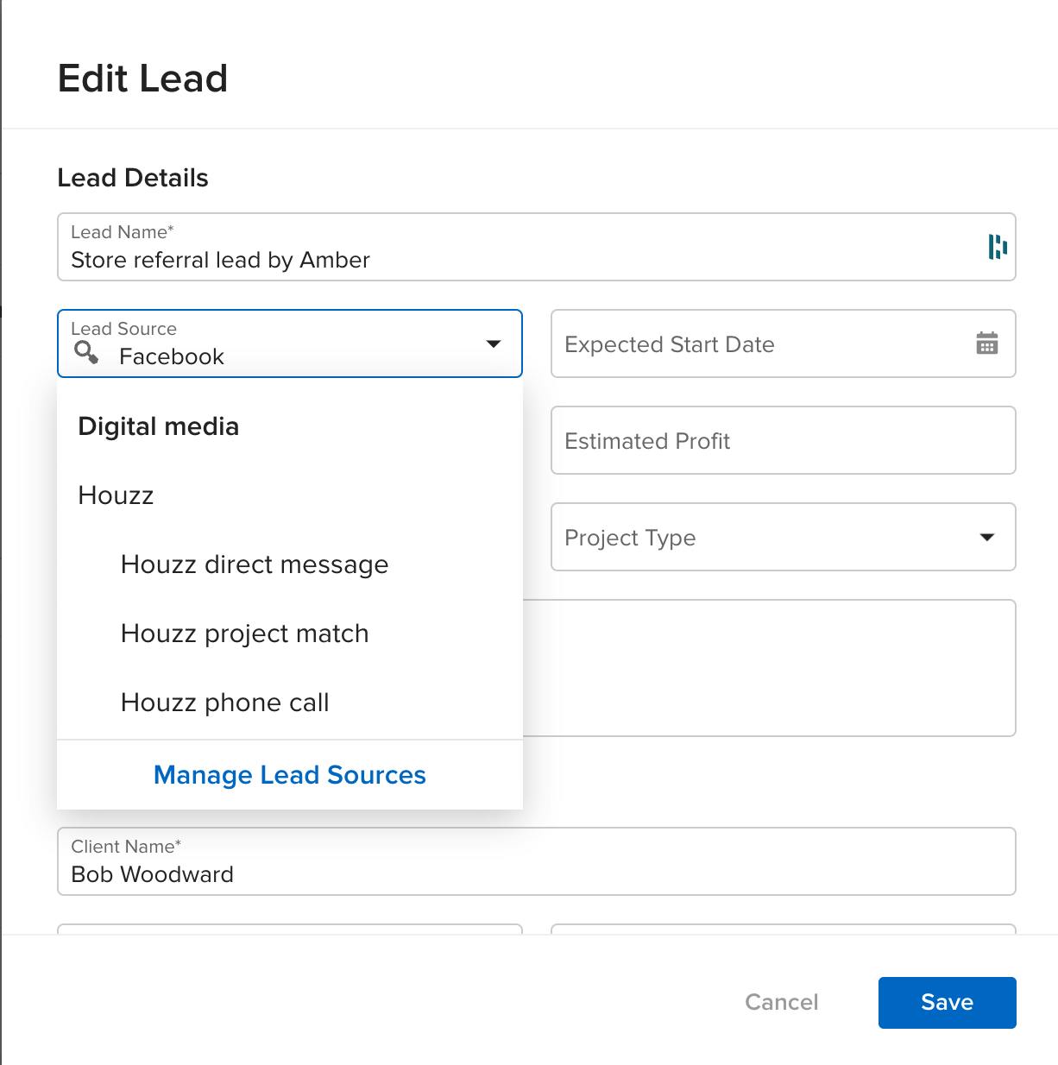This screenshot has height=1065, width=1058.
Task: Click the bar-chart logo icon in Lead Name field
Action: pos(998,248)
